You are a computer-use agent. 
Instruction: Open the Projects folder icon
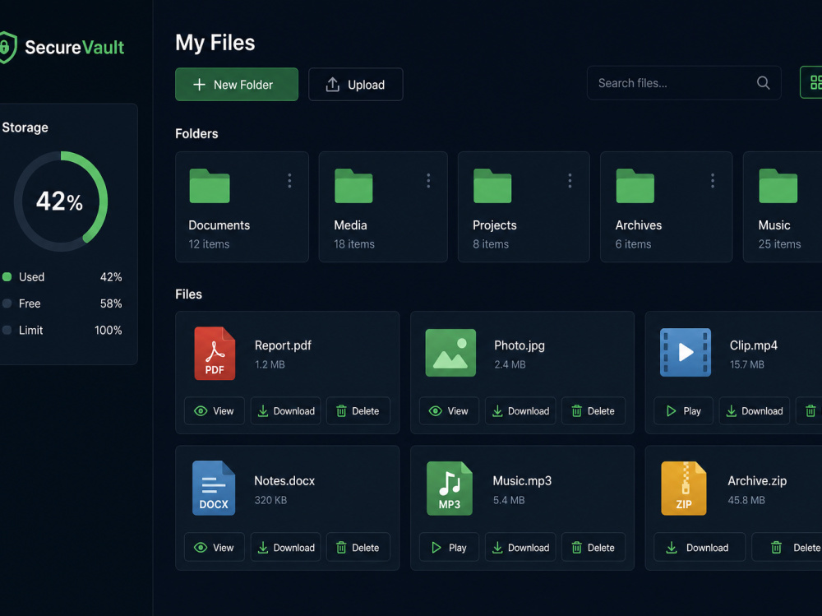click(492, 186)
